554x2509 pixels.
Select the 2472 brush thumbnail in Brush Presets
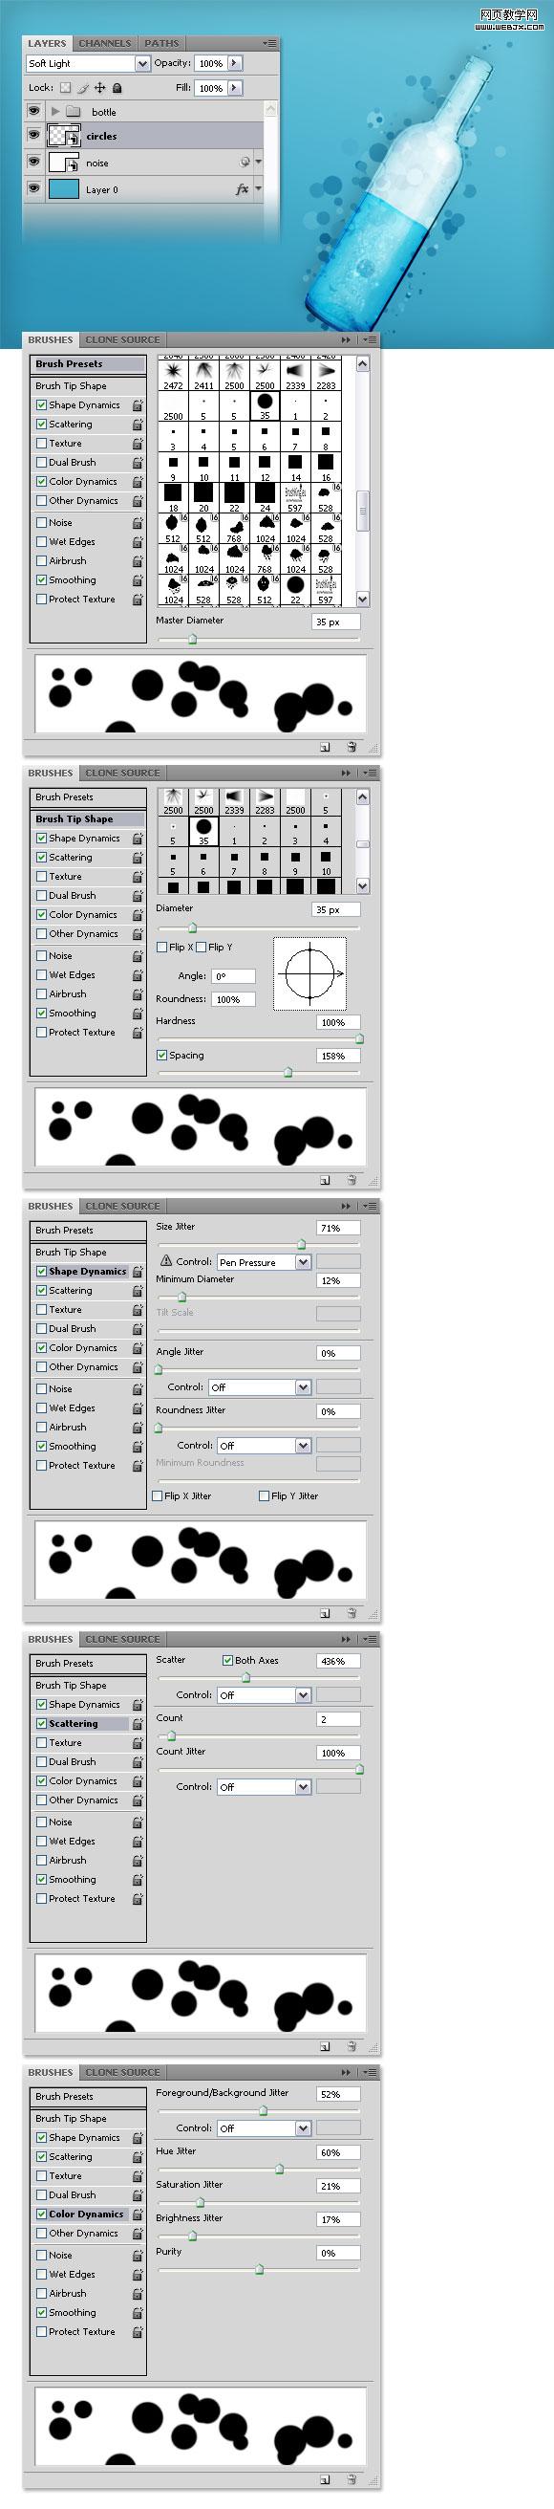click(173, 375)
